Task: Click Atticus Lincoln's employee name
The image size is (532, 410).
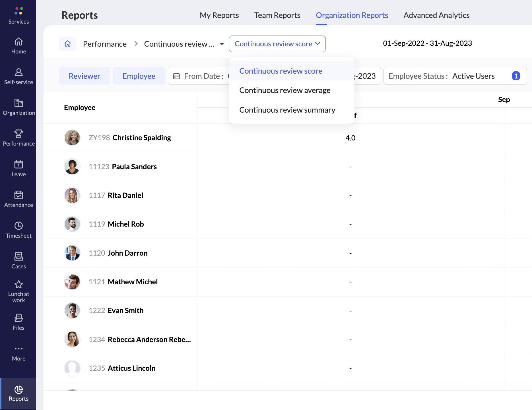Action: (131, 368)
